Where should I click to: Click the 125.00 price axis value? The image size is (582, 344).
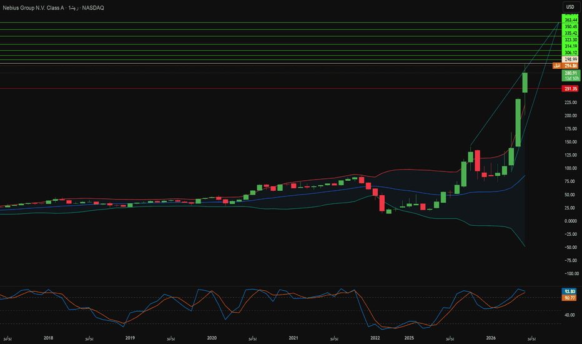[571, 155]
